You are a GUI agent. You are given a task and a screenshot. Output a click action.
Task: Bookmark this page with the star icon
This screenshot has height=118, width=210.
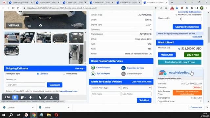166,8
